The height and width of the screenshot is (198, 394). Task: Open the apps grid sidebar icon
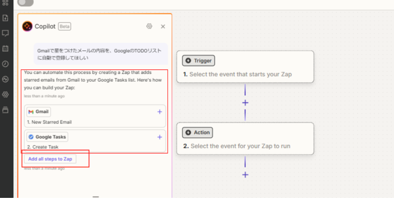(x=5, y=3)
